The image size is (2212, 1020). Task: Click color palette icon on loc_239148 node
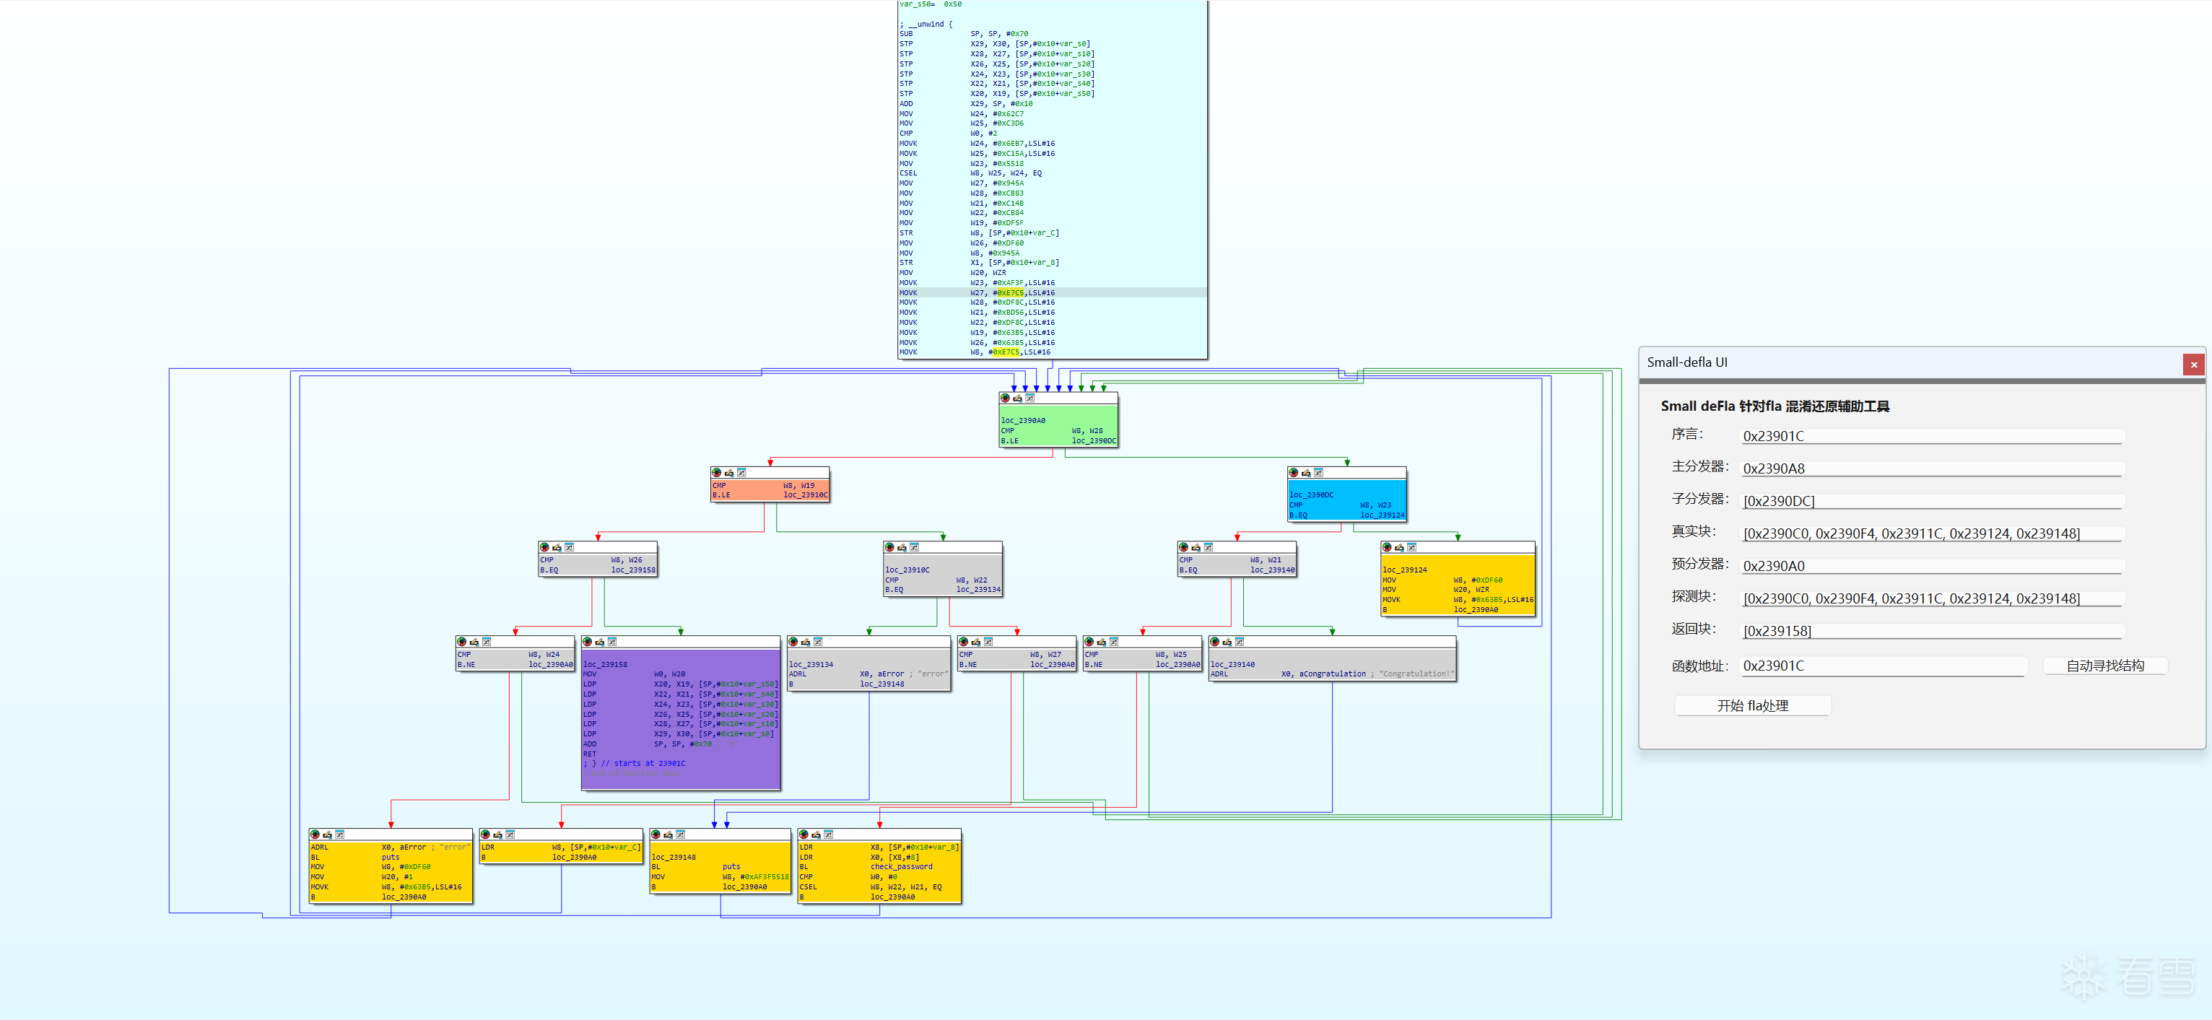(x=656, y=834)
